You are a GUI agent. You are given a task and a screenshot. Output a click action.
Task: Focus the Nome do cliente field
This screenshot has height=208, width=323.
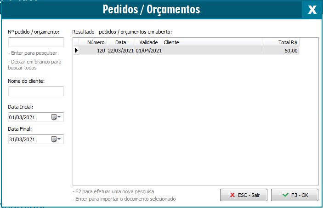(x=36, y=91)
